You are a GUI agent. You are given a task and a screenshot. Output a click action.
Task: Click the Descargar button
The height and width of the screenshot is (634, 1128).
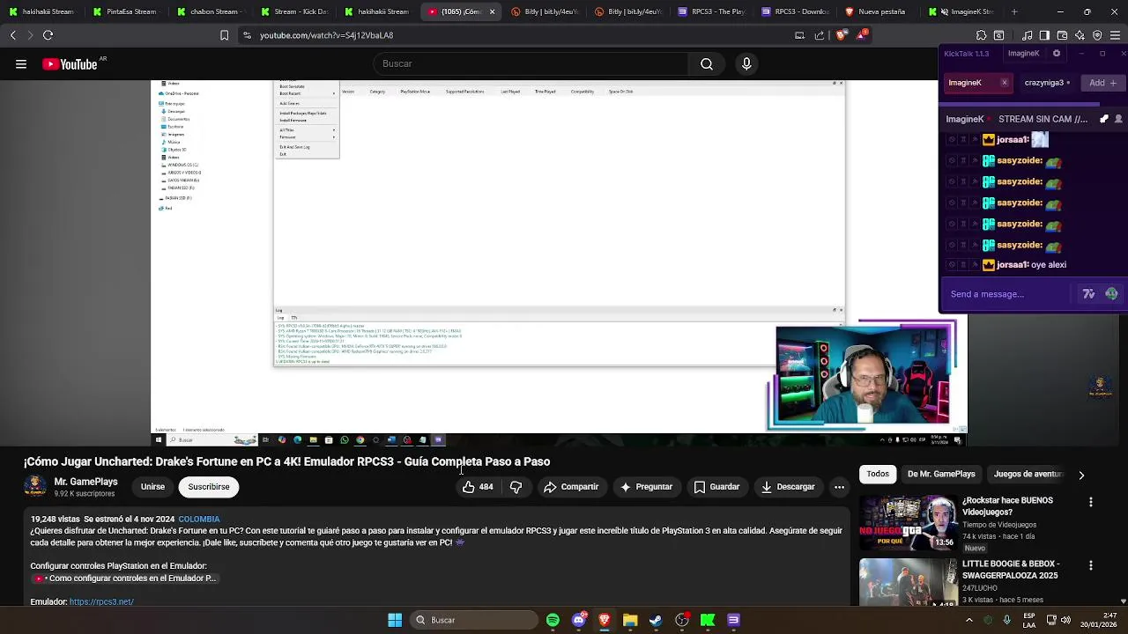(788, 487)
